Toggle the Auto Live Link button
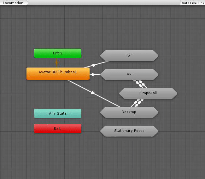The image size is (205, 179). [192, 3]
